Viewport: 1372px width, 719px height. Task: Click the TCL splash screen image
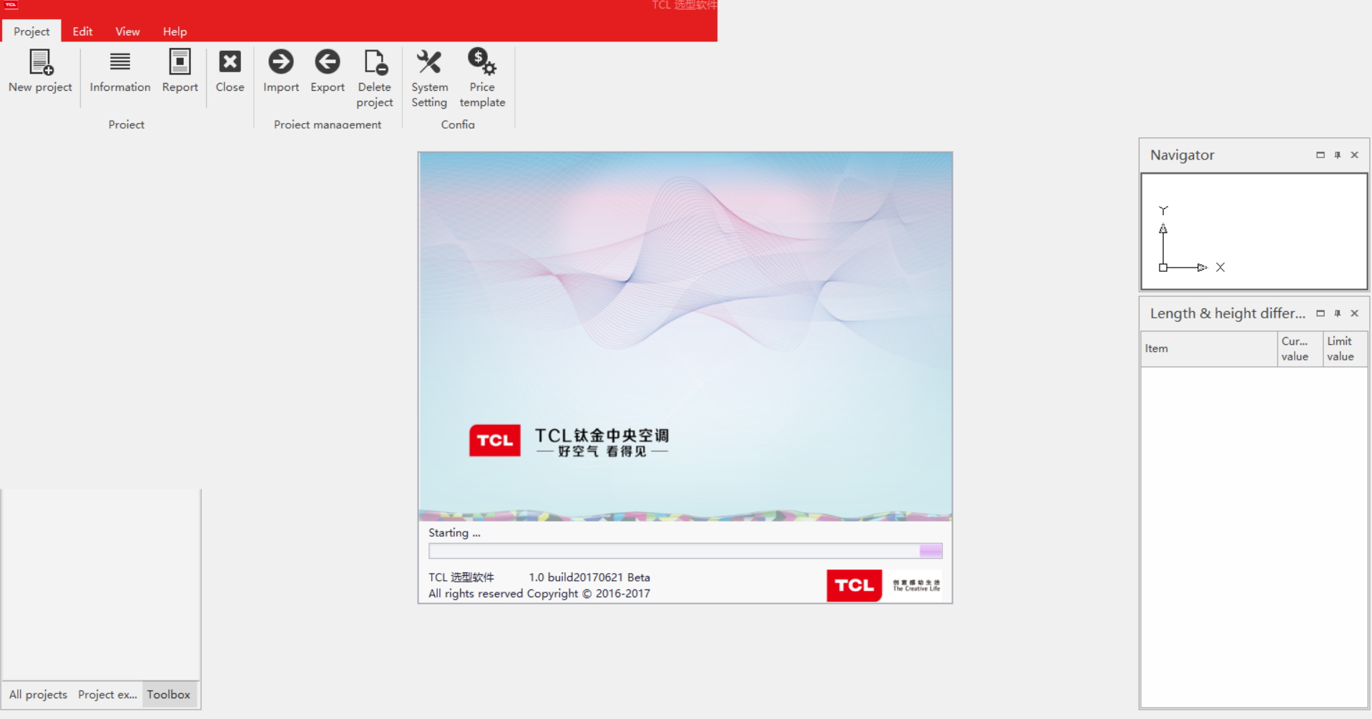(685, 336)
